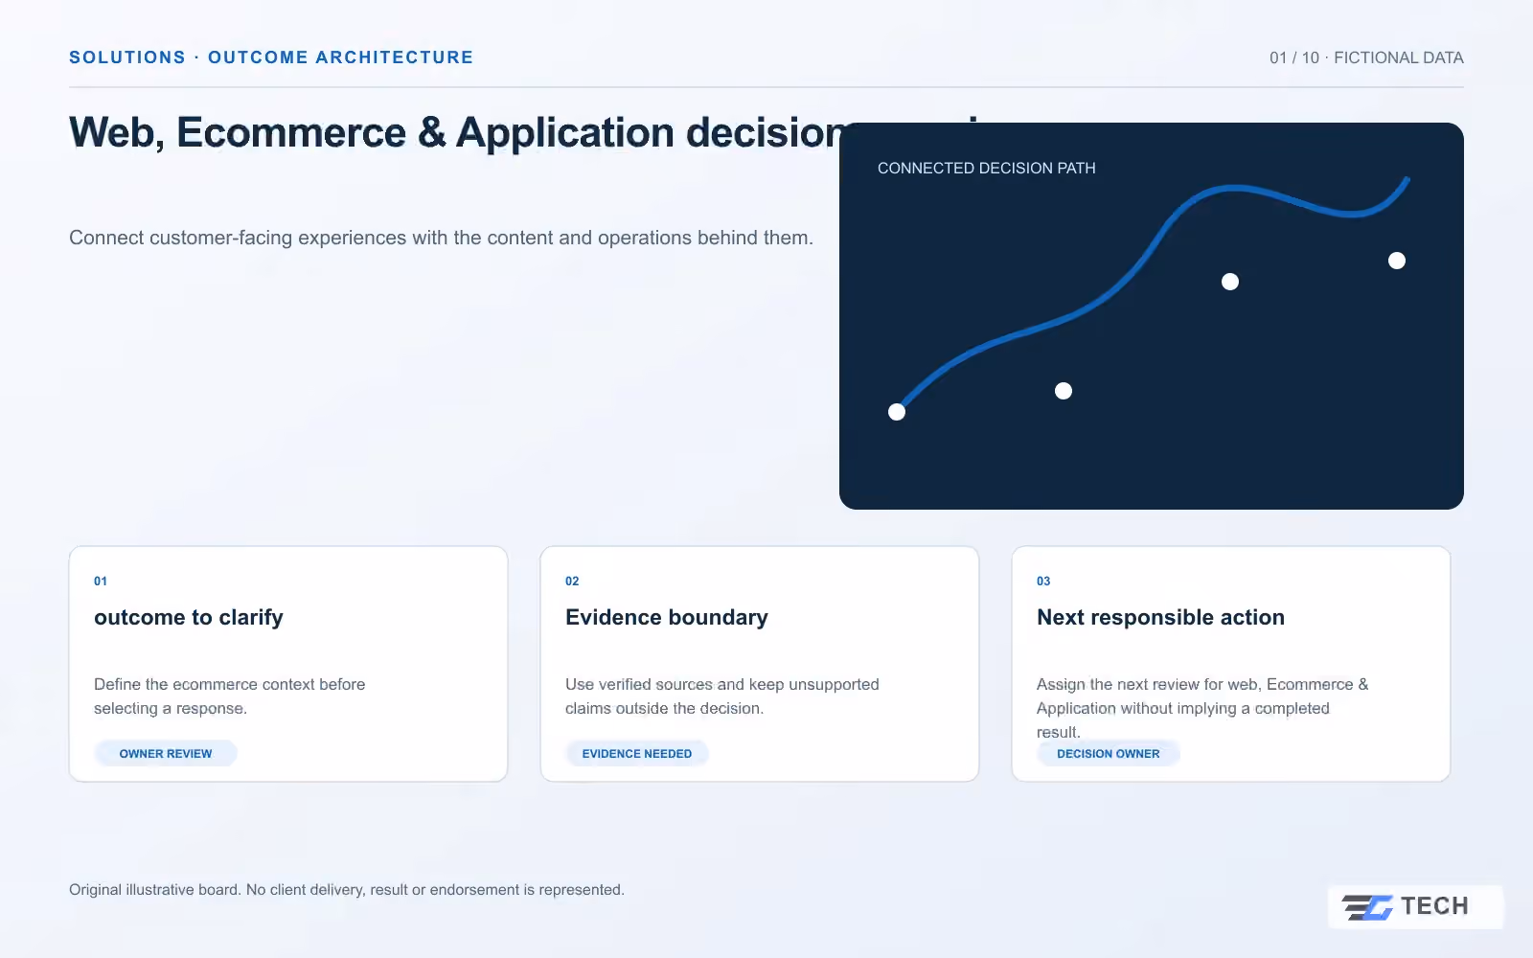Click 'Use verified sources' description text

point(722,696)
